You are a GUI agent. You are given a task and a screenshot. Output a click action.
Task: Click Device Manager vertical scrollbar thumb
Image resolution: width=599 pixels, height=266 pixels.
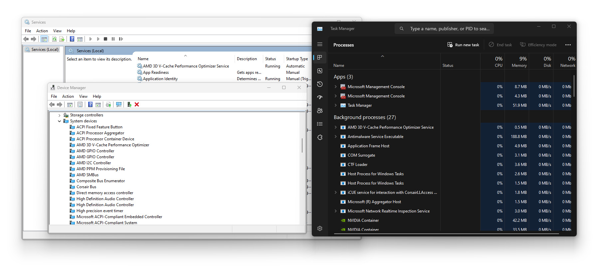point(302,145)
